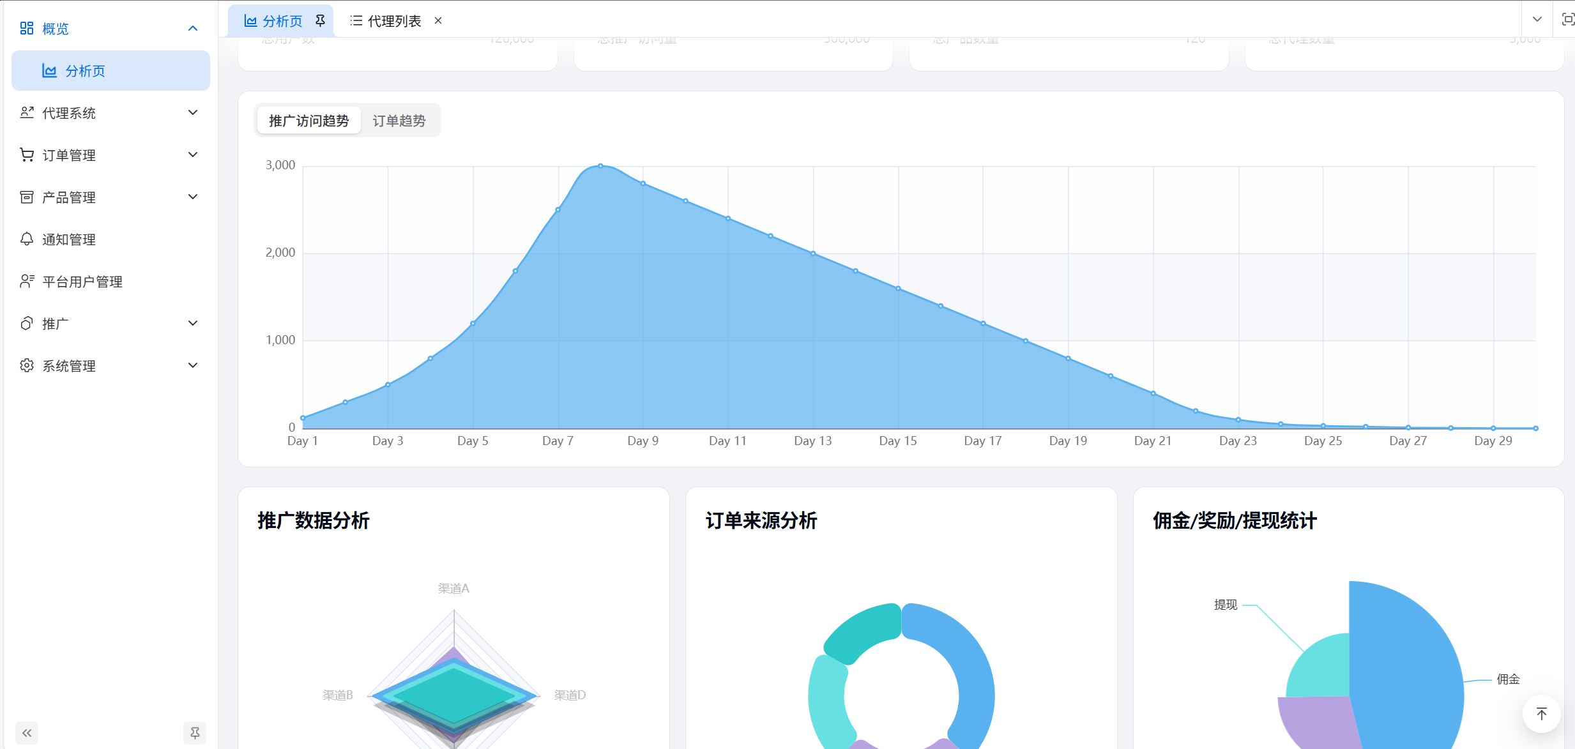
Task: Open 分析页 from the sidebar
Action: (x=85, y=70)
